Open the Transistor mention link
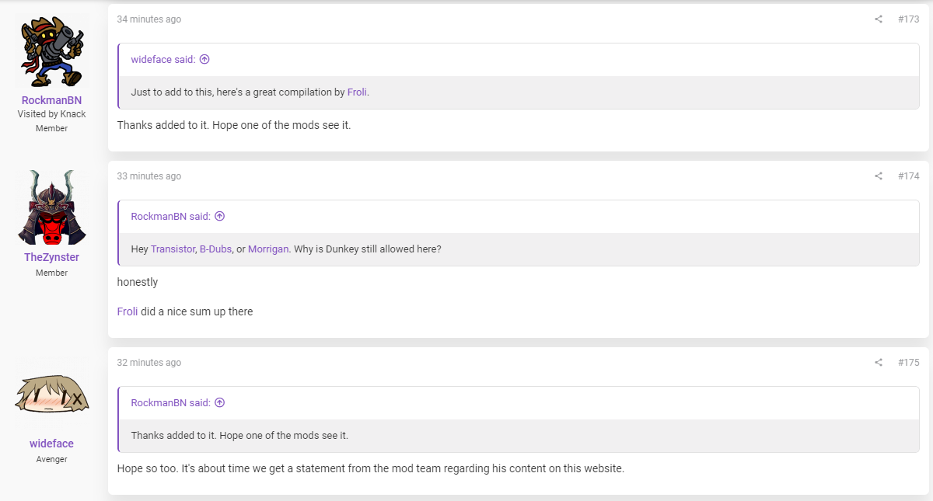Image resolution: width=933 pixels, height=501 pixels. pyautogui.click(x=173, y=249)
